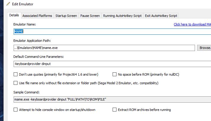Image resolution: width=211 pixels, height=121 pixels.
Task: Select the Pause Screen tab
Action: (x=90, y=16)
